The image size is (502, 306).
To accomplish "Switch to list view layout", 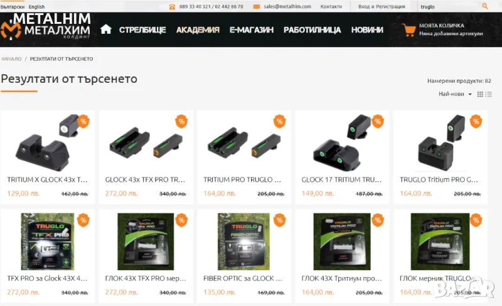I will [x=489, y=94].
